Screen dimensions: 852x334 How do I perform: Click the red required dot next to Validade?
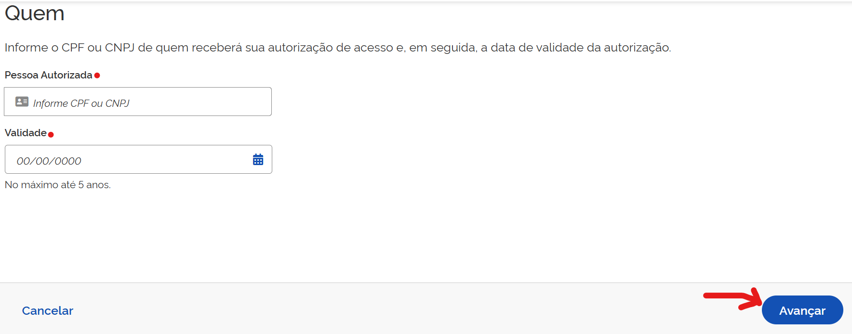(52, 134)
